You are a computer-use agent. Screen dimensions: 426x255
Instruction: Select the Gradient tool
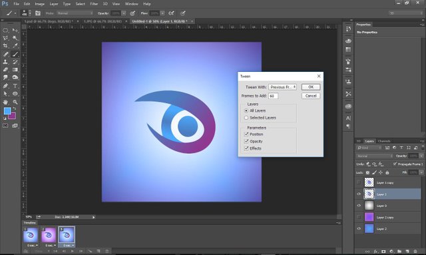point(15,70)
